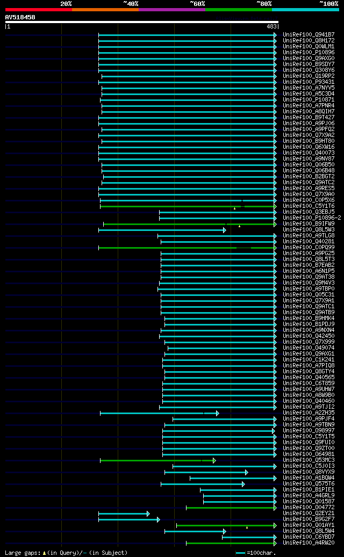Select the UniRef100_B2BGT2 label
The width and height of the screenshot is (344, 557).
(x=309, y=177)
